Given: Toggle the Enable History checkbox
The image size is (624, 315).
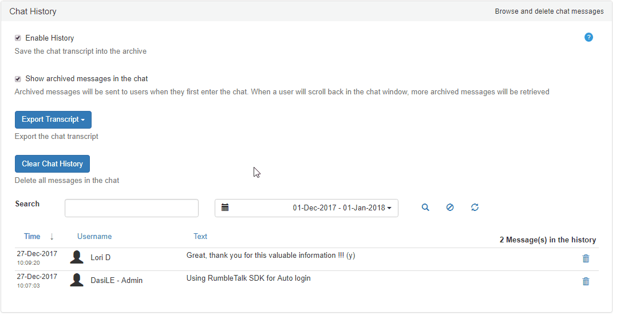Looking at the screenshot, I should pyautogui.click(x=18, y=38).
